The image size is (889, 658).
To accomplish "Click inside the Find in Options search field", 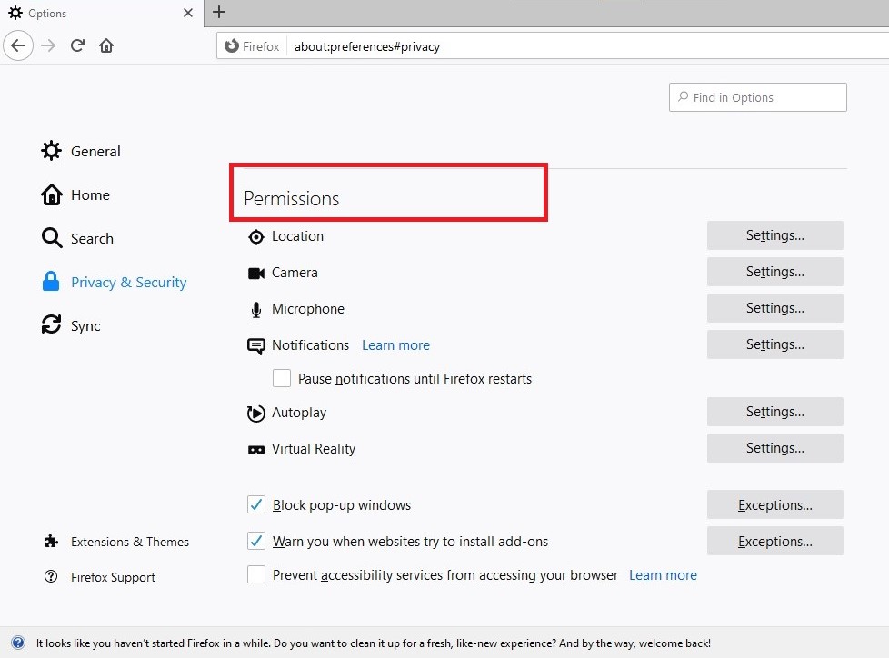I will pos(757,97).
